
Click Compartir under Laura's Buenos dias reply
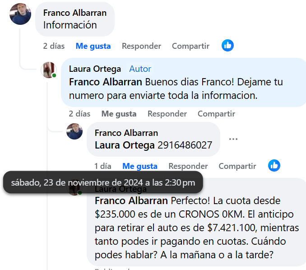tap(217, 114)
